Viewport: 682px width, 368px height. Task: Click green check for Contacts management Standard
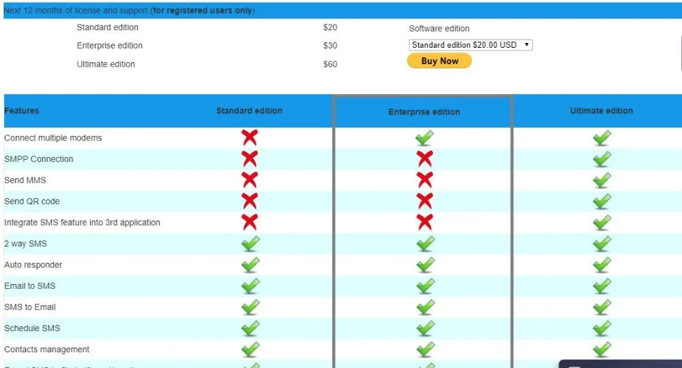click(x=250, y=349)
